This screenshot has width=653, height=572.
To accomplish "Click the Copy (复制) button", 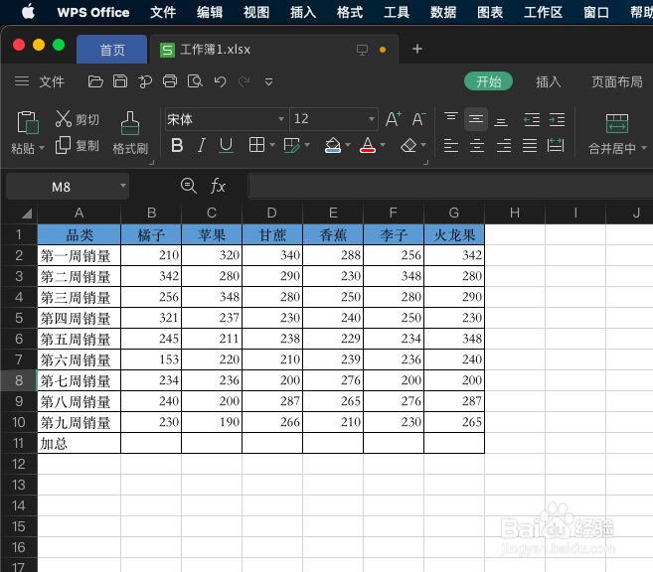I will (78, 145).
